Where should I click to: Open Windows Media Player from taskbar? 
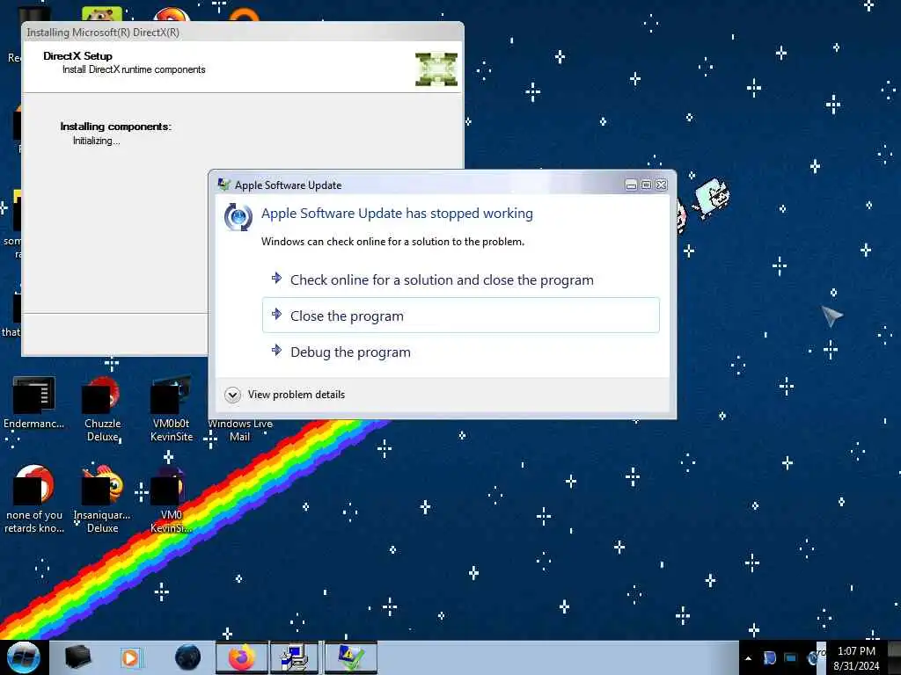130,657
